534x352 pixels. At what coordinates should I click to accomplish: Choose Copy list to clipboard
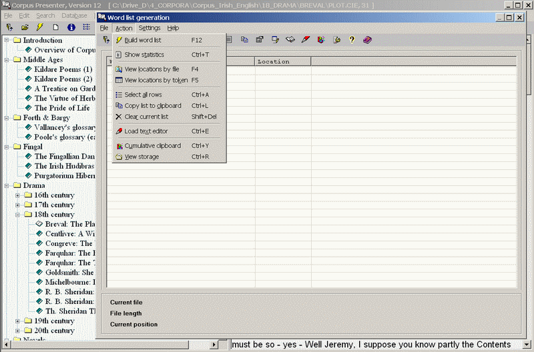152,105
